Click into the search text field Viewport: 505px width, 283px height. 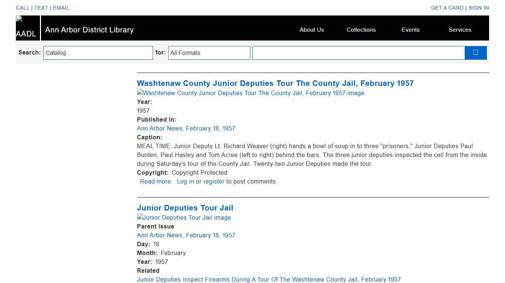click(358, 53)
